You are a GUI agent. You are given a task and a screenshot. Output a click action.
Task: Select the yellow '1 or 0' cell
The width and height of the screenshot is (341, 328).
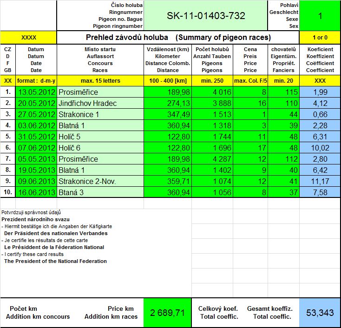click(x=320, y=37)
